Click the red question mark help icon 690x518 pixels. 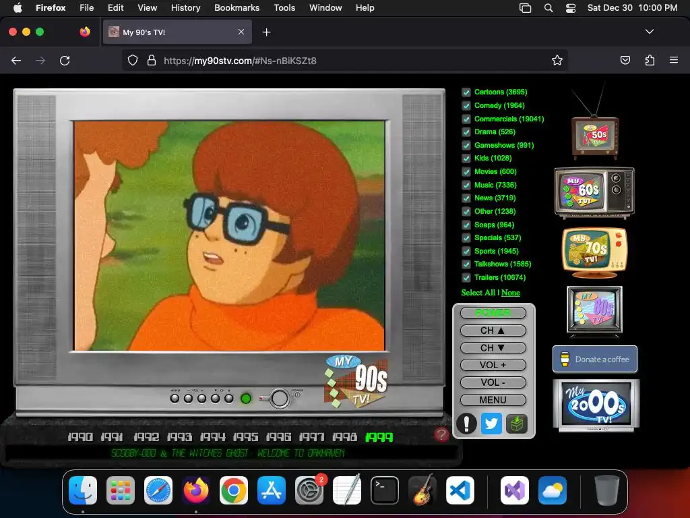pyautogui.click(x=441, y=435)
